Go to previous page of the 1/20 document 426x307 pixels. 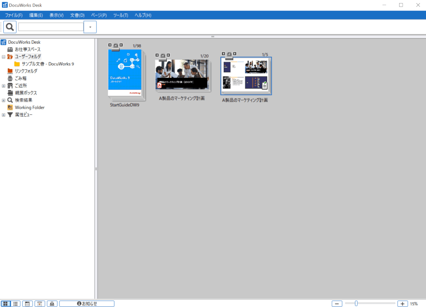tap(157, 55)
